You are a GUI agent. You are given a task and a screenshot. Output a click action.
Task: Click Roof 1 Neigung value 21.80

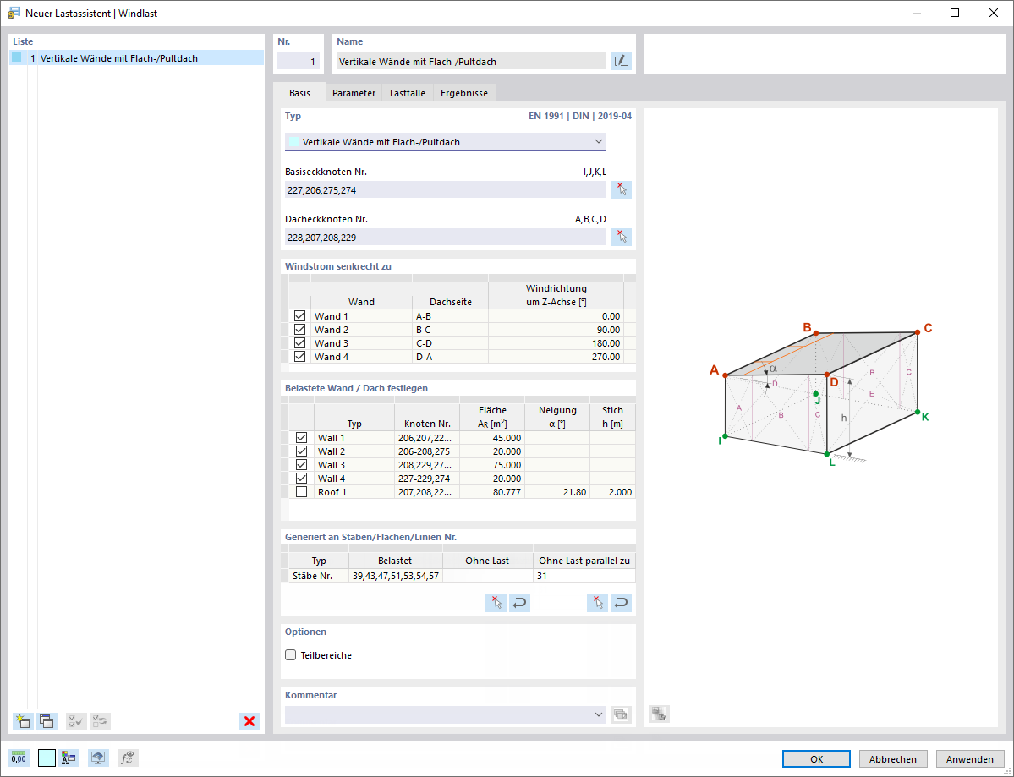click(557, 492)
